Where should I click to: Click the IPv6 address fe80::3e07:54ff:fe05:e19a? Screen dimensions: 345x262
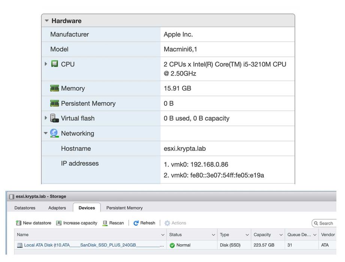click(227, 175)
